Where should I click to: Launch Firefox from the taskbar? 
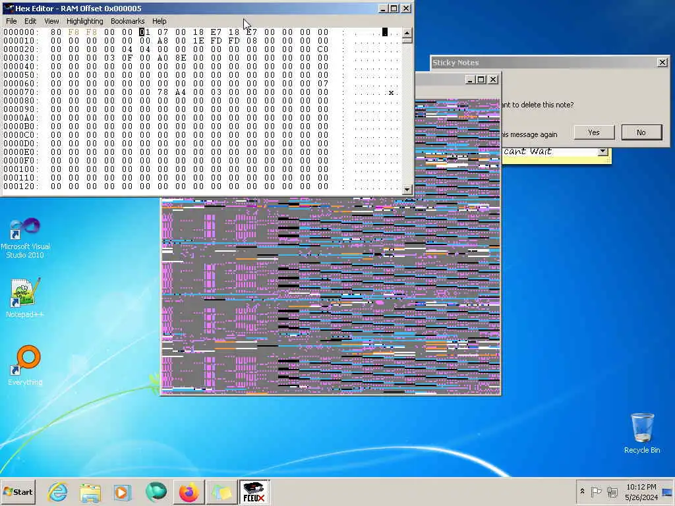click(x=189, y=492)
